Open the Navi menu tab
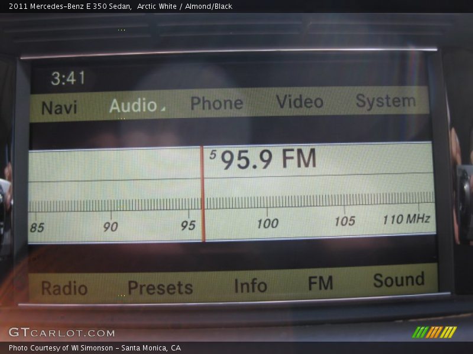Screen dimensions: 473x354 click(x=59, y=108)
